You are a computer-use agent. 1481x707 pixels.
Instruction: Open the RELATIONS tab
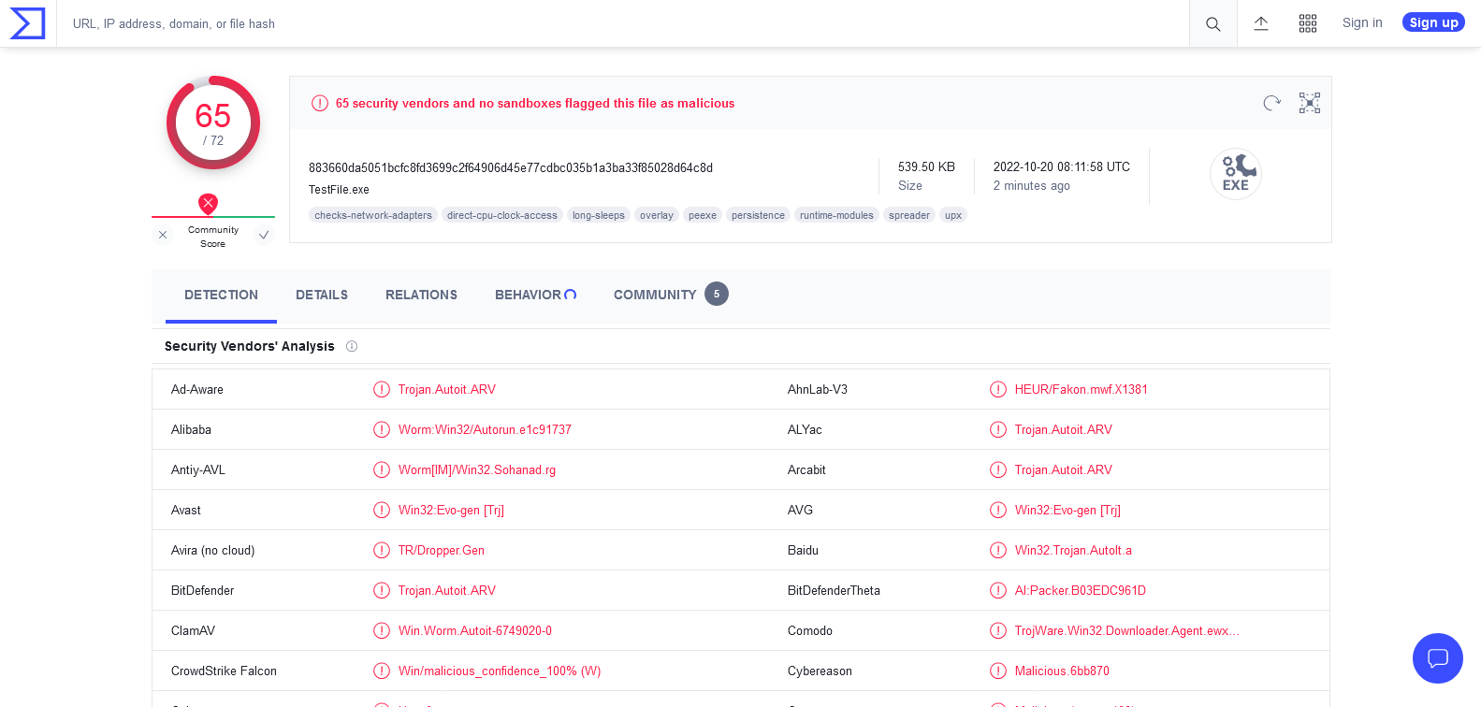[x=421, y=295]
